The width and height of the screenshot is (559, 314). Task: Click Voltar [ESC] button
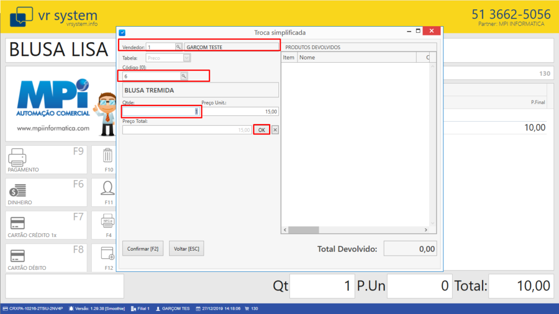(186, 248)
